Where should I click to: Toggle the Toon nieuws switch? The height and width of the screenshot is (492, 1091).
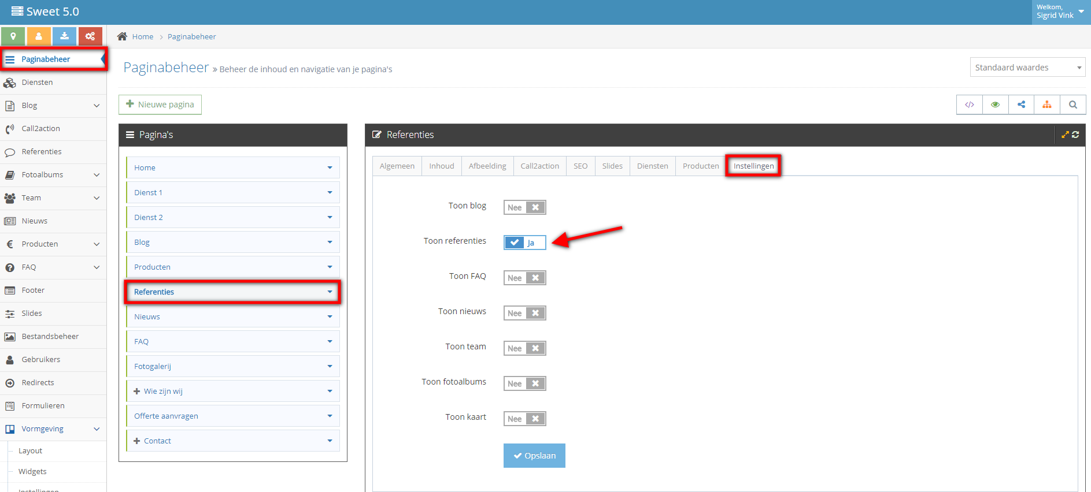[524, 313]
